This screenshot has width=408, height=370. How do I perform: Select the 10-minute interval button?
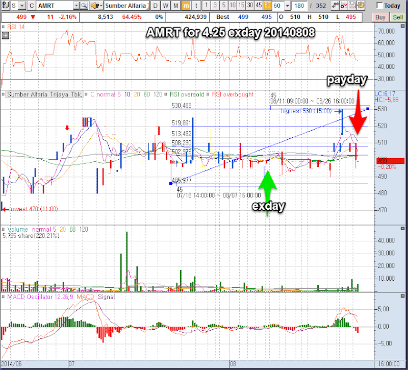[x=233, y=5]
